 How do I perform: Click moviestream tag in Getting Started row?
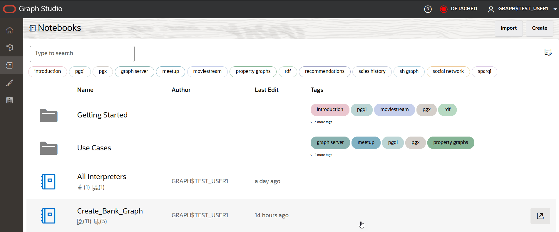(394, 110)
